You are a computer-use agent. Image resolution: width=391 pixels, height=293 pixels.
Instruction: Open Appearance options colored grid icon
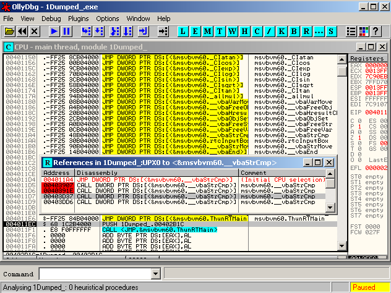coord(364,32)
